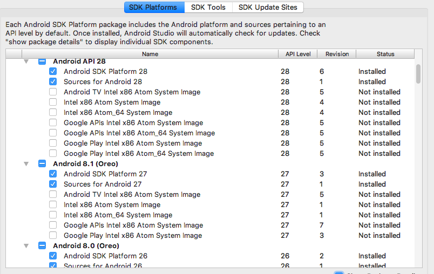Click the 'Android 8.1 (Oreo)' group label
The image size is (434, 274).
(85, 163)
